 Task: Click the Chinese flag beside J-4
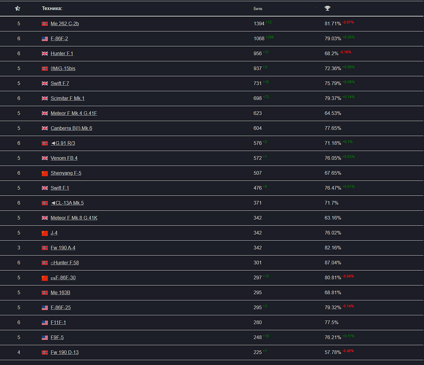45,233
